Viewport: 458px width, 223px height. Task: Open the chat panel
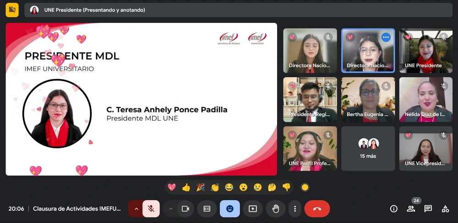pyautogui.click(x=428, y=209)
